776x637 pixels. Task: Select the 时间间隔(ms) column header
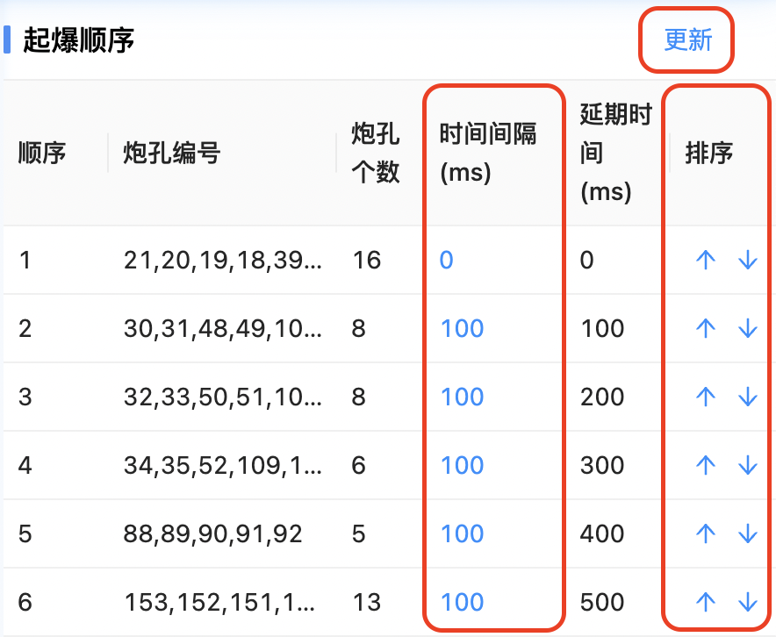[488, 154]
